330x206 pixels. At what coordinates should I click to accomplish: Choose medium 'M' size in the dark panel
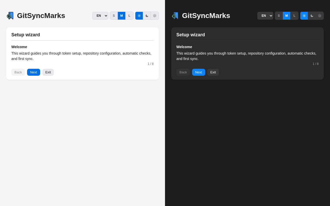[286, 16]
